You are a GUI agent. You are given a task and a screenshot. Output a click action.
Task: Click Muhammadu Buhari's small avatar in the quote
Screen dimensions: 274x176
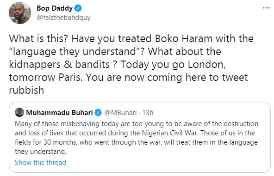19,112
